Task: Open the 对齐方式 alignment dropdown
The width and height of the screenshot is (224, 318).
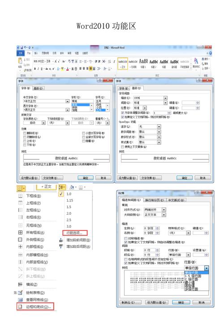Action: 164,210
